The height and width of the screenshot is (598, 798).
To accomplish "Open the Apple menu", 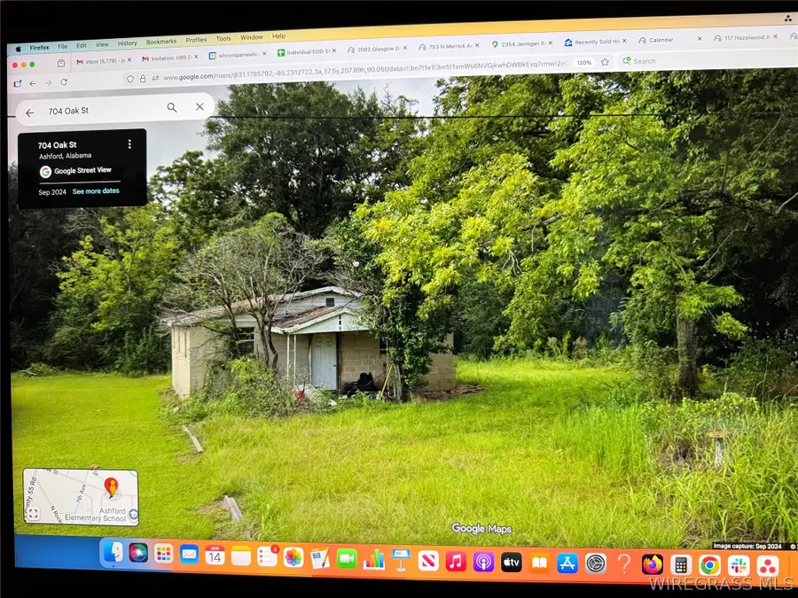I will [x=19, y=49].
